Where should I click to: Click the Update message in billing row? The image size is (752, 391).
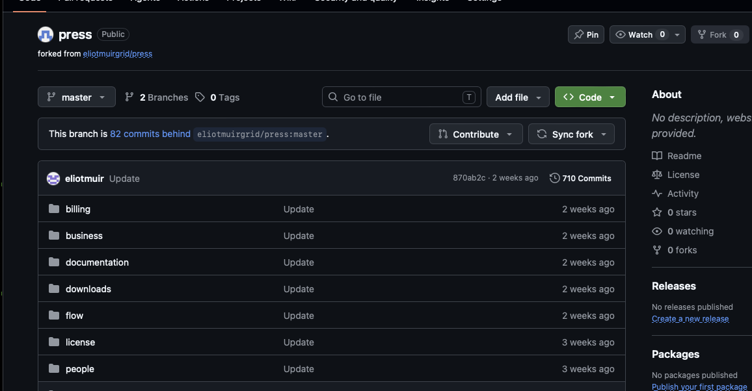coord(299,209)
